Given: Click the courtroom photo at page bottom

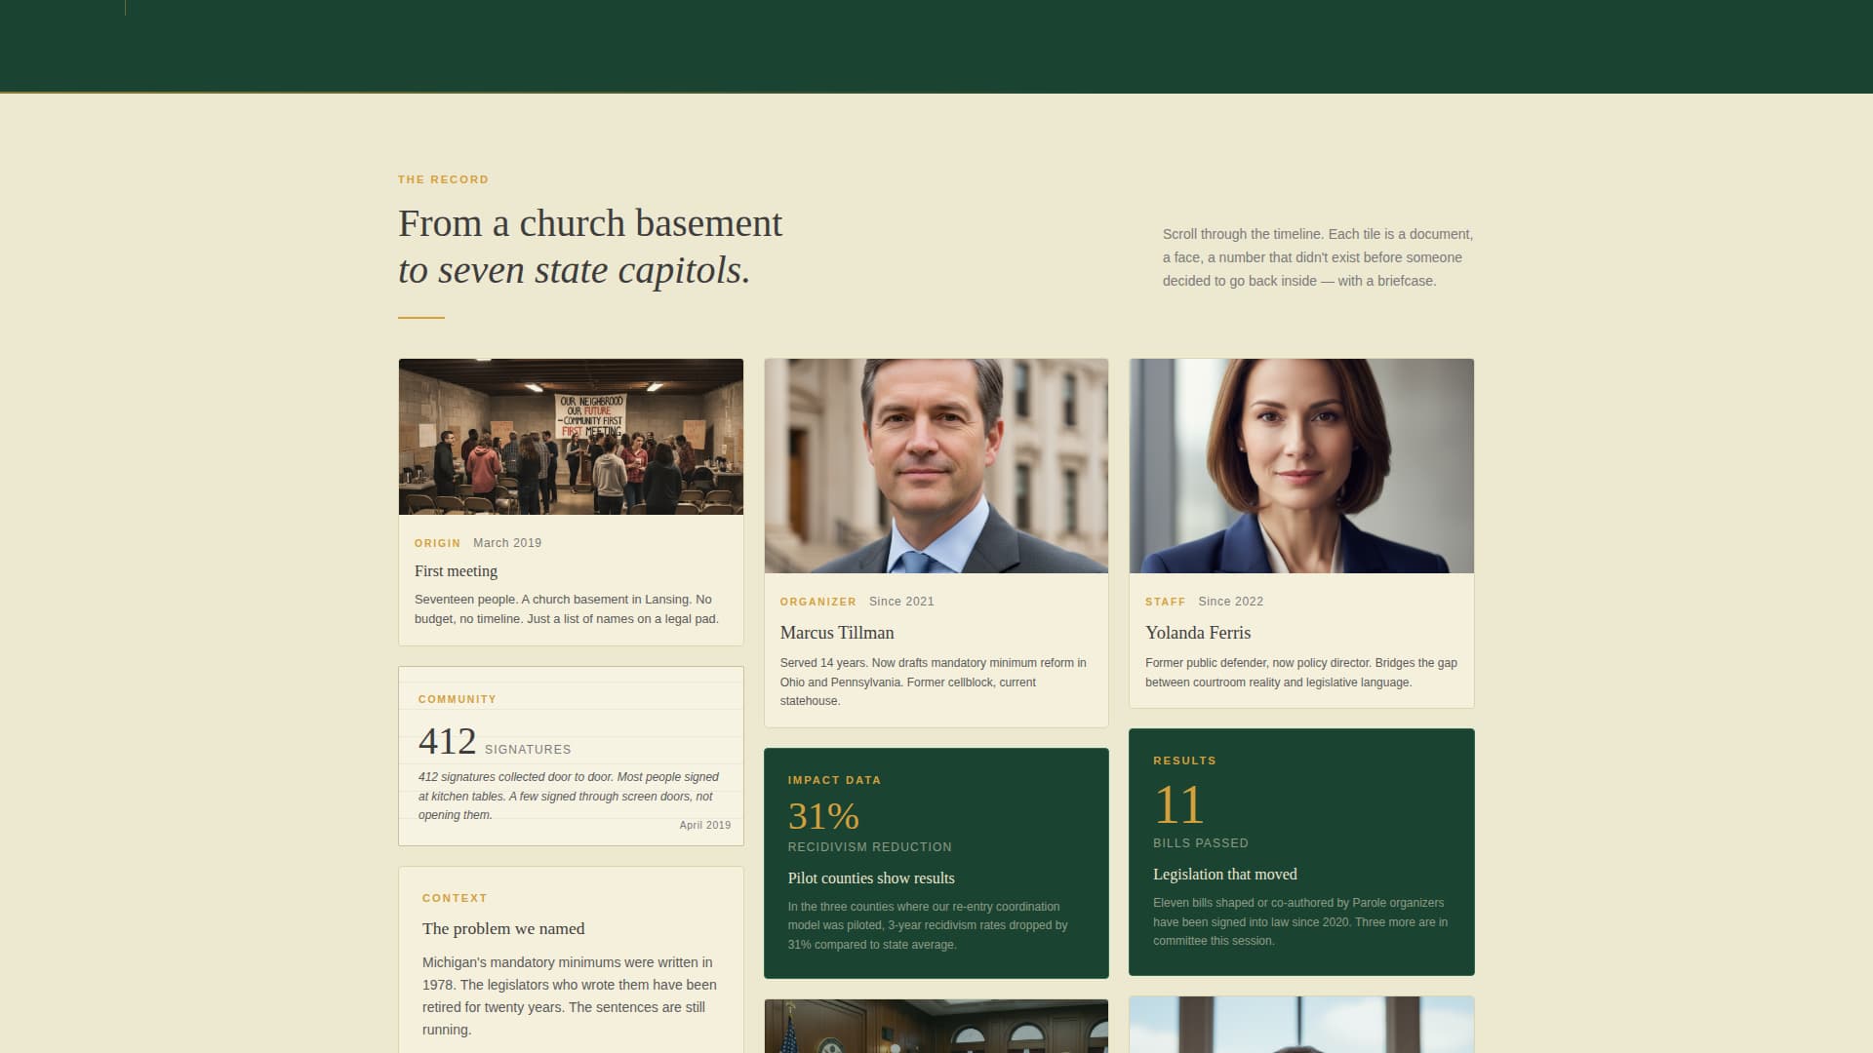Looking at the screenshot, I should [936, 1029].
